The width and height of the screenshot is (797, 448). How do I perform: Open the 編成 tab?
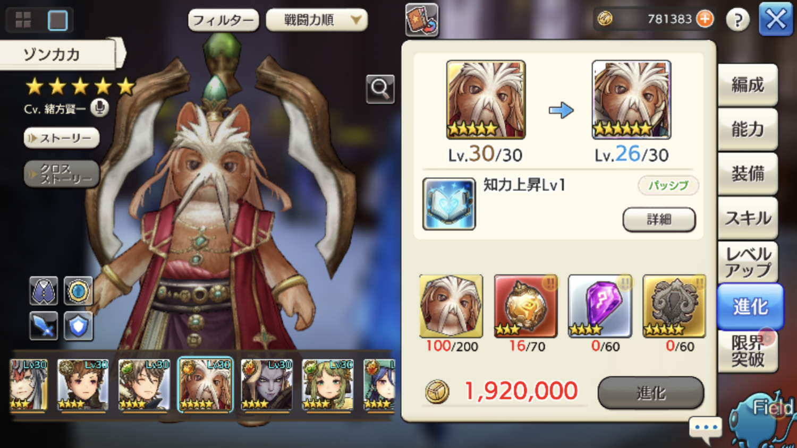coord(747,85)
